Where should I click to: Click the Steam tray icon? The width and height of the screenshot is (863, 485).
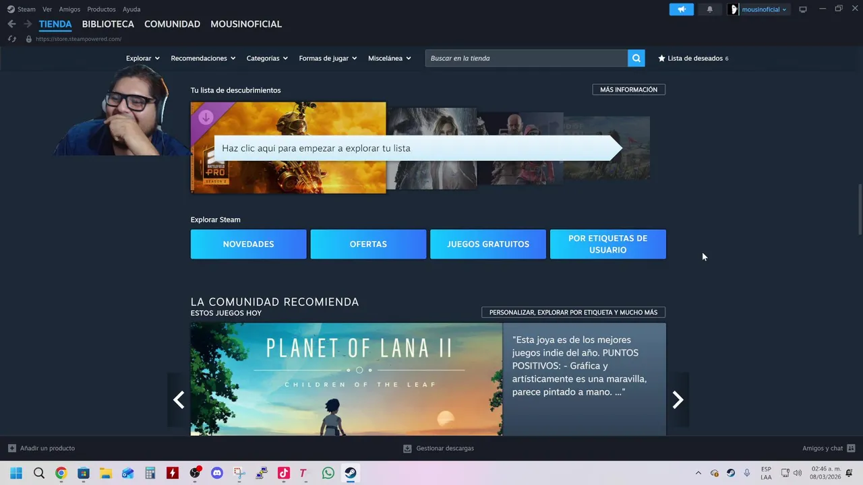click(731, 473)
